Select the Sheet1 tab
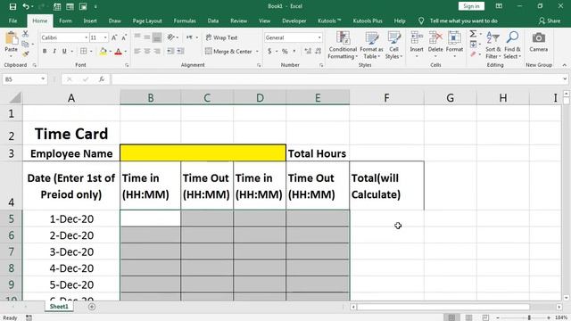 point(59,307)
